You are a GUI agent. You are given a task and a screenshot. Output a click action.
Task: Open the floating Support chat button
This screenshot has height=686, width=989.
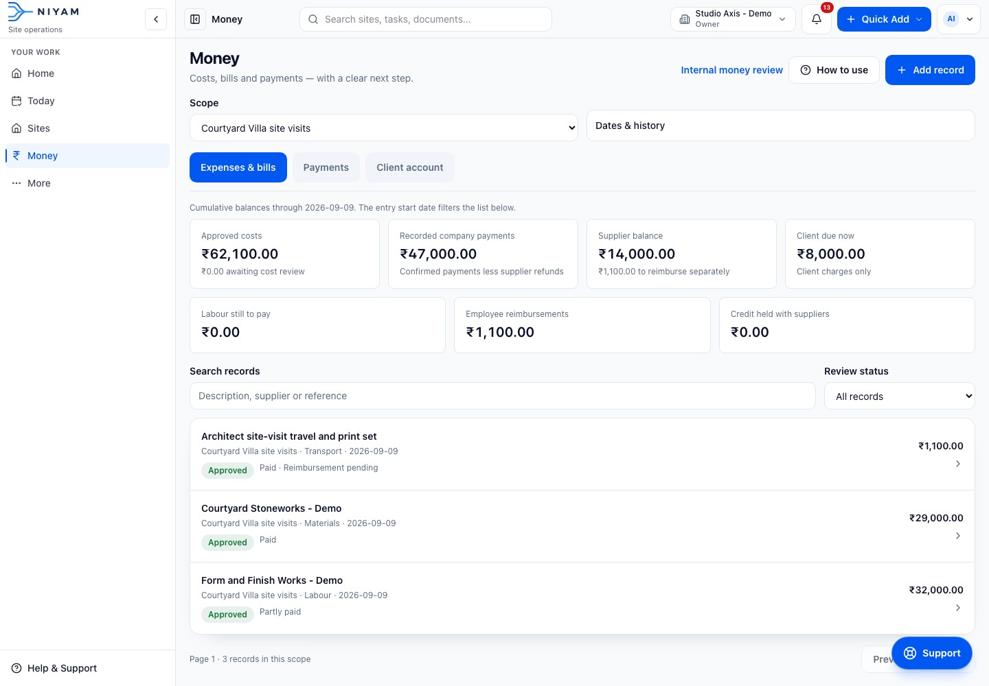tap(932, 653)
